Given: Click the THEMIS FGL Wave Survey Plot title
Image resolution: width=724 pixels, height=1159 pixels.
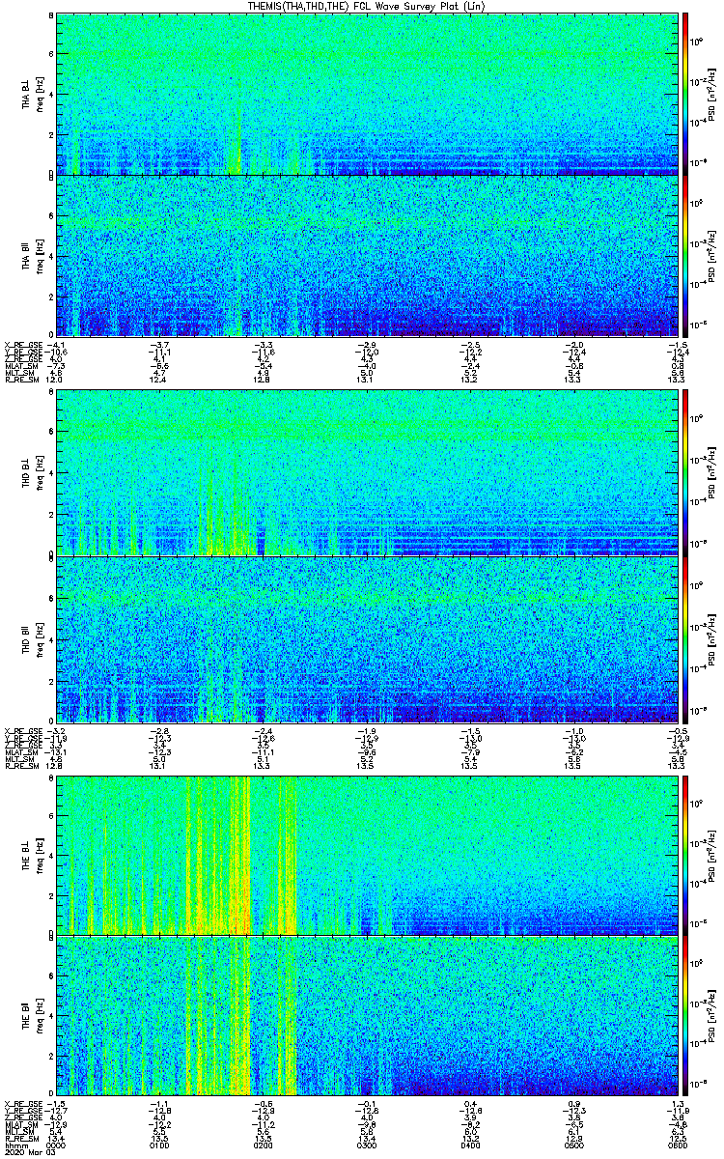Looking at the screenshot, I should [x=361, y=6].
